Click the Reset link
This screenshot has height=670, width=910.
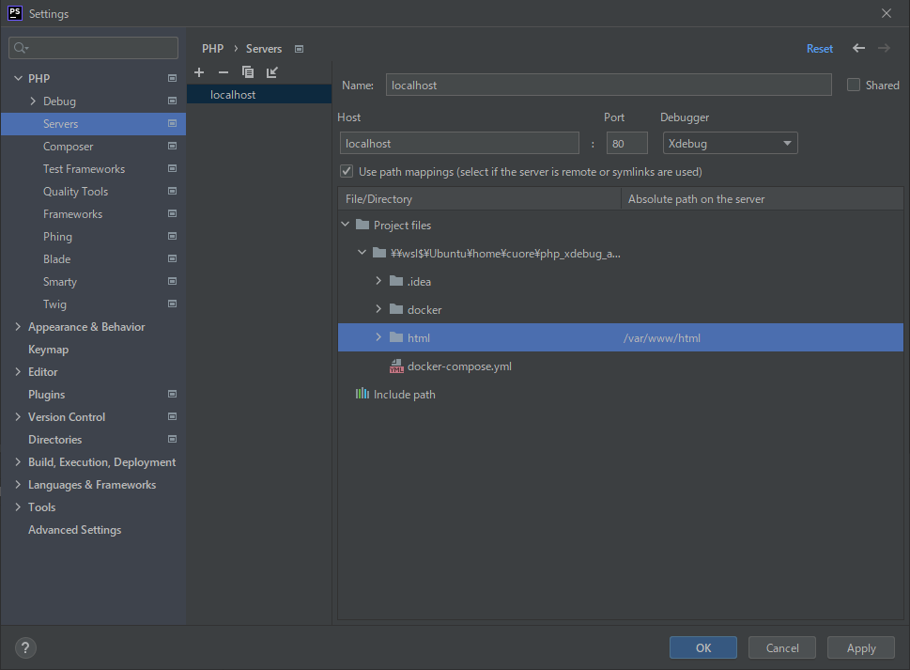pos(819,49)
